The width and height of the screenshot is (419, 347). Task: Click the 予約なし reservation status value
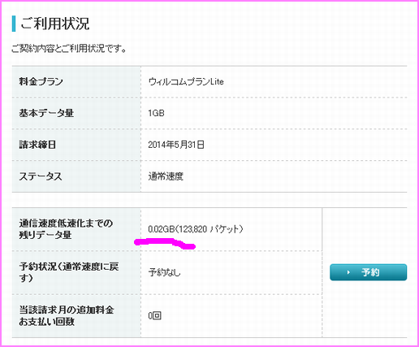(x=164, y=272)
